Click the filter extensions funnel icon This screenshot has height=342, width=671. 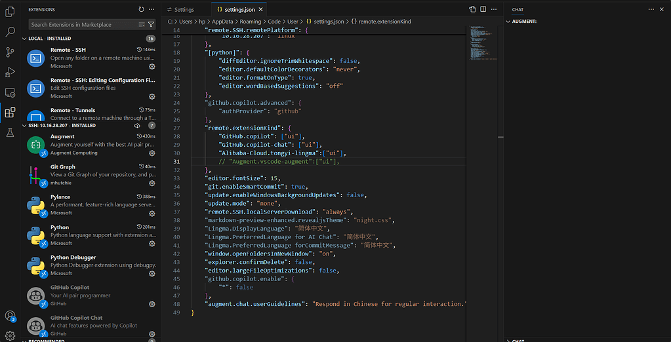point(151,24)
